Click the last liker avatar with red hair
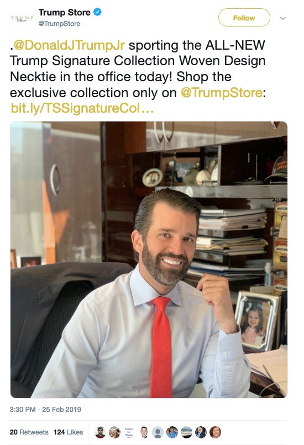The height and width of the screenshot is (445, 304). click(x=216, y=432)
